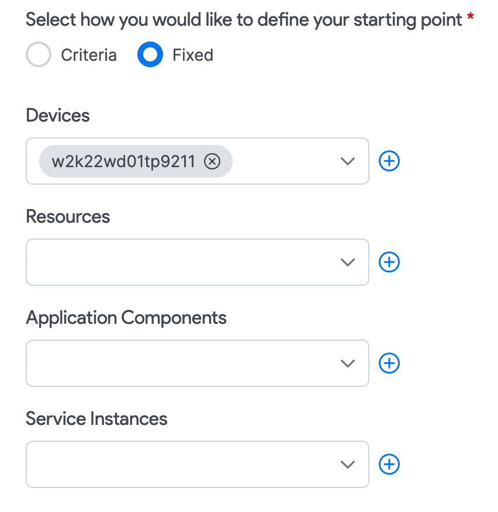This screenshot has height=512, width=498.
Task: Click the 'Devices' heading label
Action: 58,116
